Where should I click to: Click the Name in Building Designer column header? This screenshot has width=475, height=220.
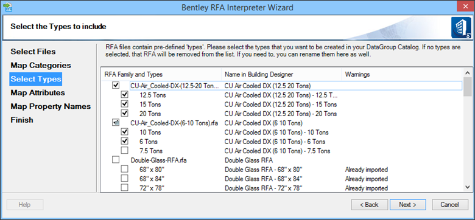pyautogui.click(x=282, y=74)
